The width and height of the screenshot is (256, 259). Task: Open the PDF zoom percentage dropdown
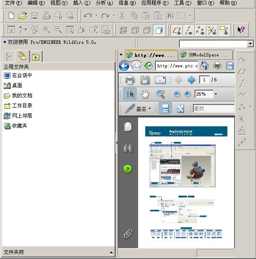[x=216, y=94]
